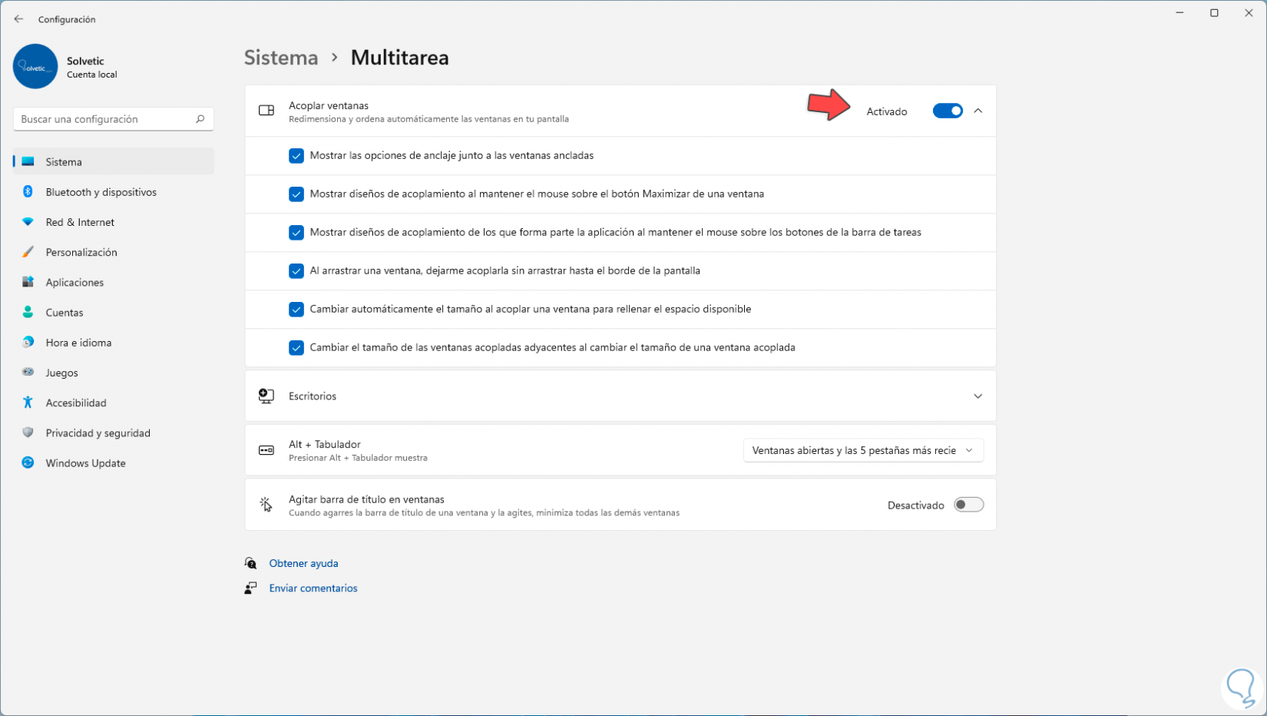The image size is (1267, 716).
Task: Click the Personalización brush icon
Action: [28, 252]
